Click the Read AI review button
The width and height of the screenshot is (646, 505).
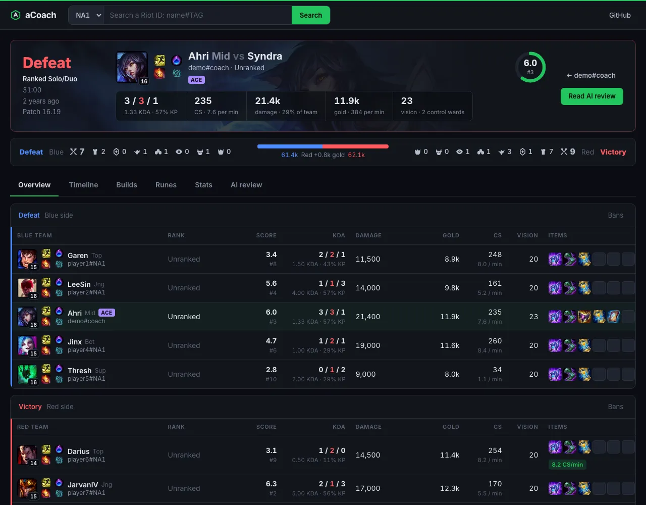click(x=592, y=96)
